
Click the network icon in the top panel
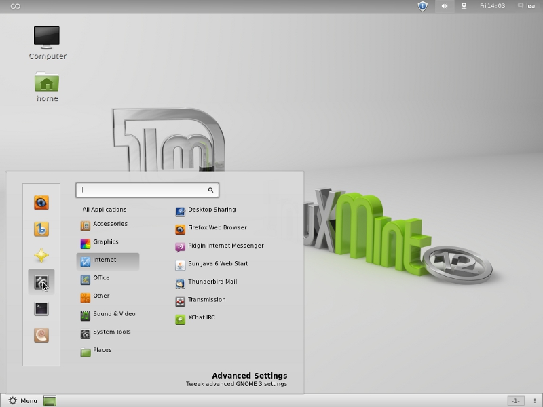coord(464,6)
